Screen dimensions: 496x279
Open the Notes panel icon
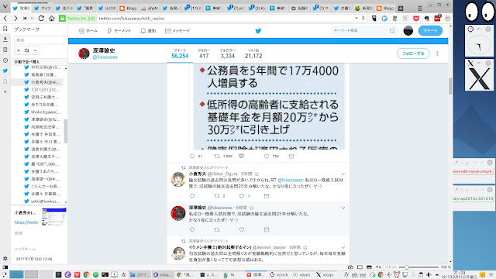[x=5, y=50]
